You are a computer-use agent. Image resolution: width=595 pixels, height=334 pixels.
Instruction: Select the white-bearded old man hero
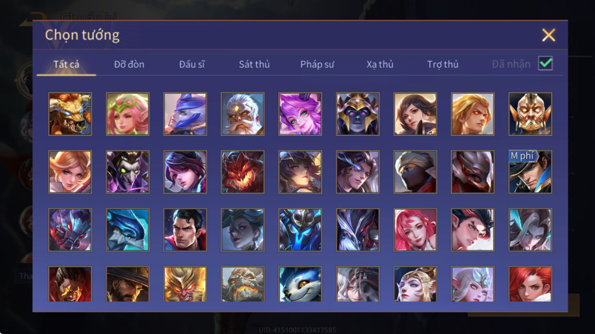click(x=243, y=114)
